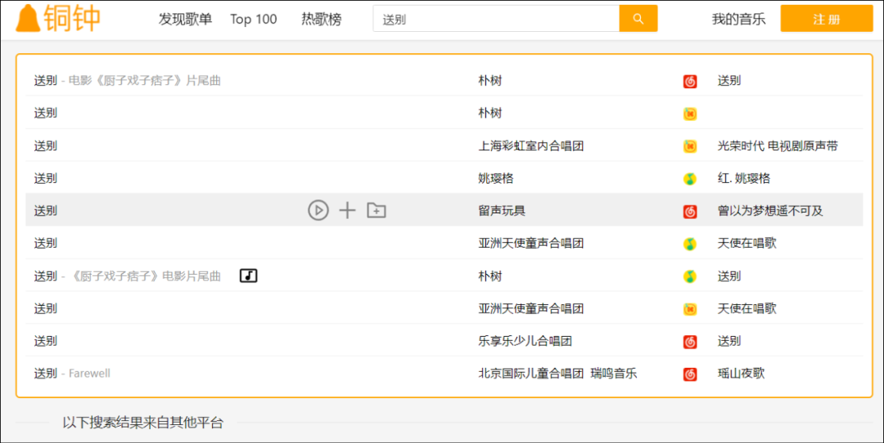Screen dimensions: 884x443
Task: Click the add-to-folder icon on the highlighted row
Action: tap(377, 211)
